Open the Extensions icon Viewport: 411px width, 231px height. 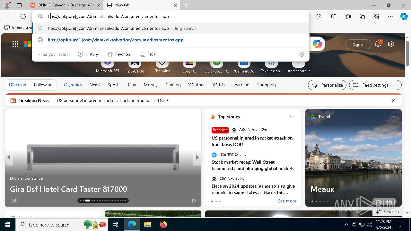[x=318, y=16]
